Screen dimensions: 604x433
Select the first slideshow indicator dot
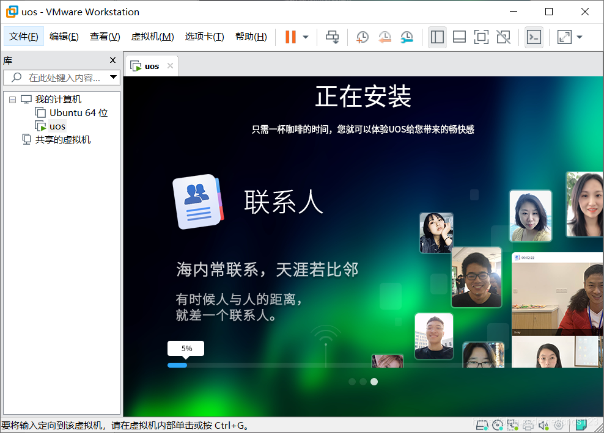[352, 382]
